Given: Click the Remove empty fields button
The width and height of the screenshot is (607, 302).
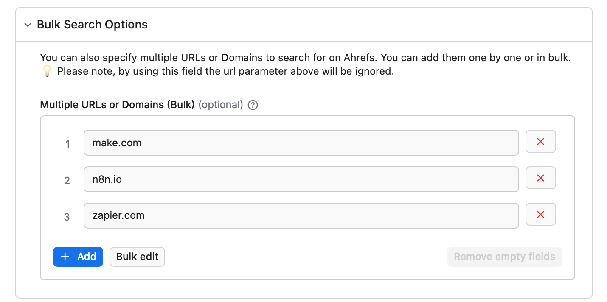Looking at the screenshot, I should click(504, 257).
